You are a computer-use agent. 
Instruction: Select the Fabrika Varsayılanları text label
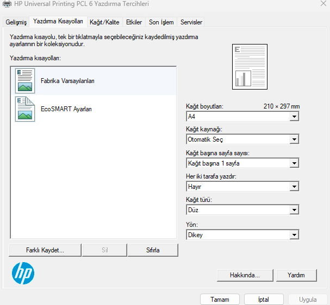tap(67, 81)
